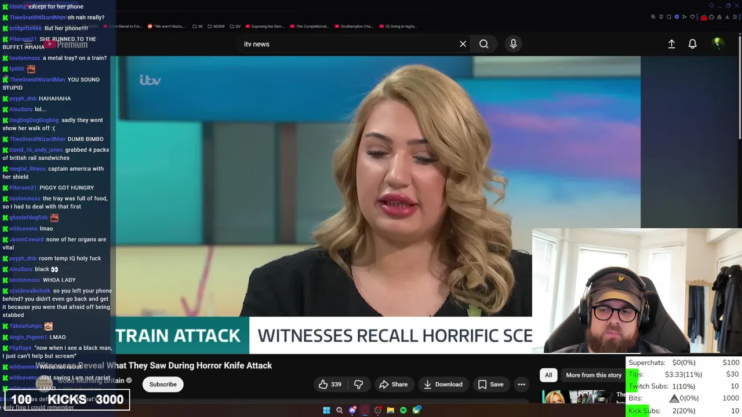
Task: Open 'The Completionist...' bookmark
Action: [310, 26]
